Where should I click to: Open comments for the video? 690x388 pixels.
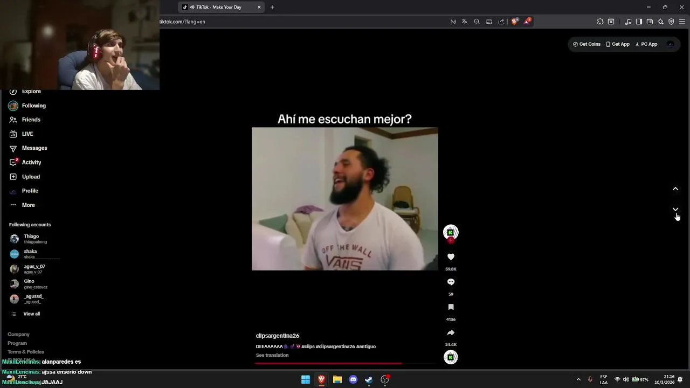click(451, 282)
